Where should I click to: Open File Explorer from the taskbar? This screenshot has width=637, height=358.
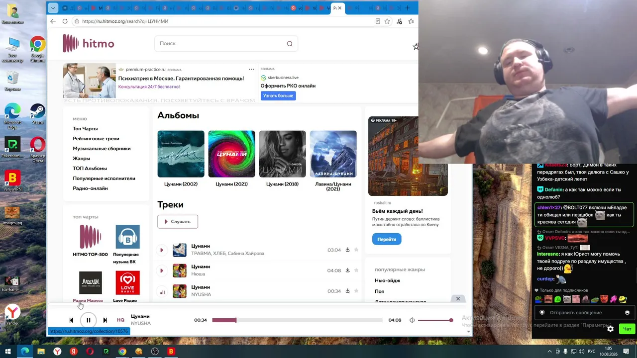pos(41,352)
